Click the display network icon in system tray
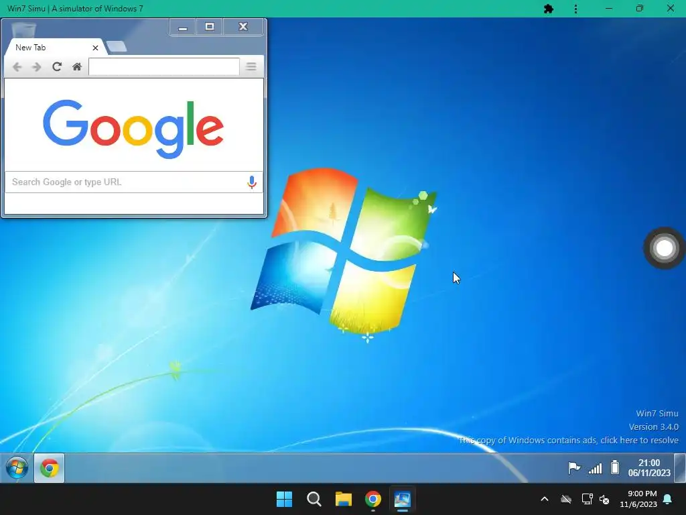 (x=587, y=499)
